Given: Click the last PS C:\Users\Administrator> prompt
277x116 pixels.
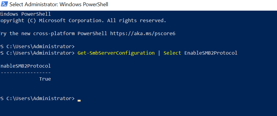Looking at the screenshot, I should click(37, 98).
